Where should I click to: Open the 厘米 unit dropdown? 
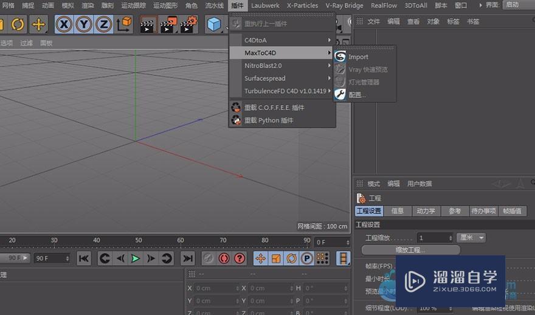tap(471, 238)
